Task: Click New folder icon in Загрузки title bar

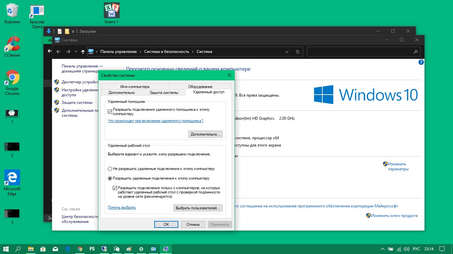Action: [x=67, y=31]
